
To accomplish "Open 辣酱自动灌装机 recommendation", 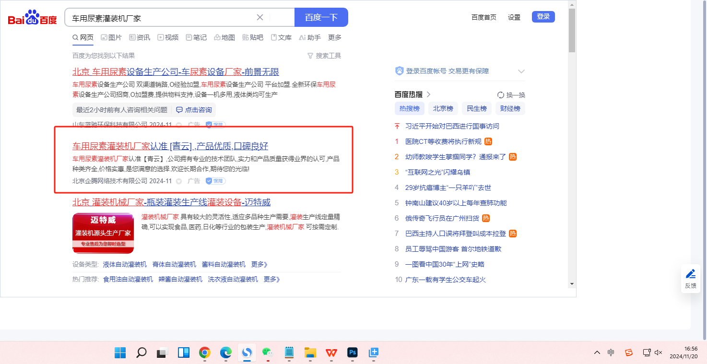I will pyautogui.click(x=180, y=279).
